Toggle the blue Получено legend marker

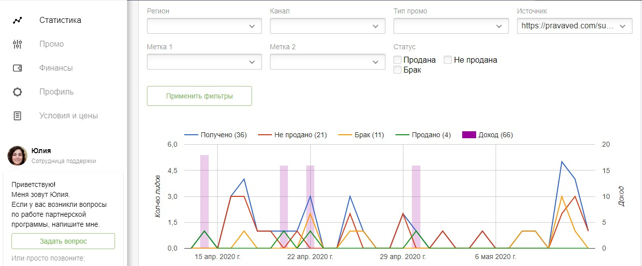[x=191, y=135]
